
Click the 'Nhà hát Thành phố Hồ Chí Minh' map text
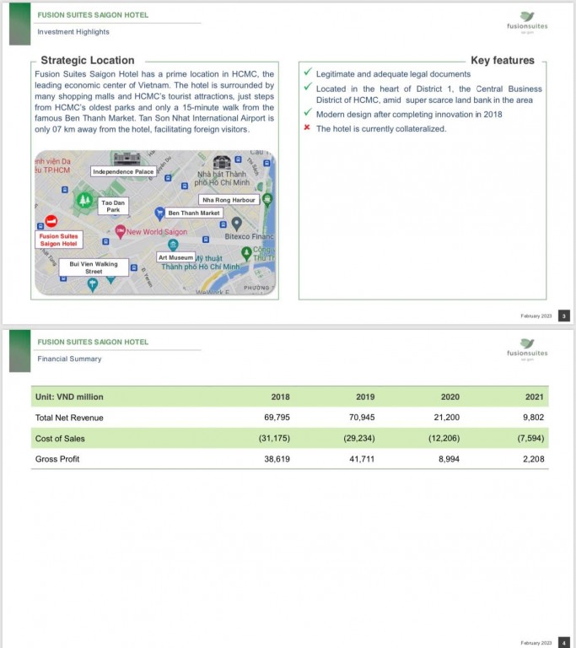(222, 178)
